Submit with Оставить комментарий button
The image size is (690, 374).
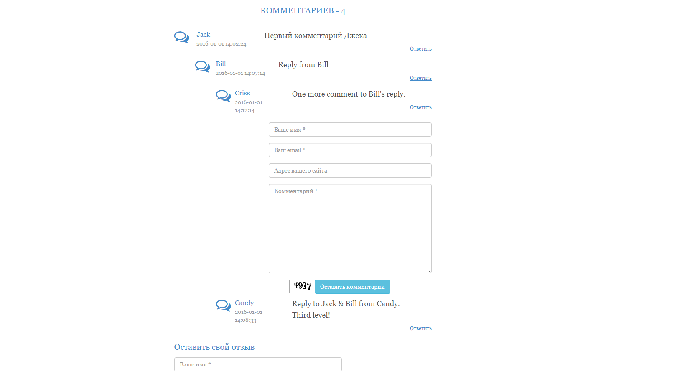click(x=352, y=287)
